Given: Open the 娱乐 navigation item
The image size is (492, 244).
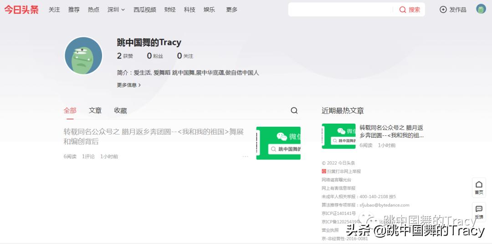Looking at the screenshot, I should coord(209,10).
